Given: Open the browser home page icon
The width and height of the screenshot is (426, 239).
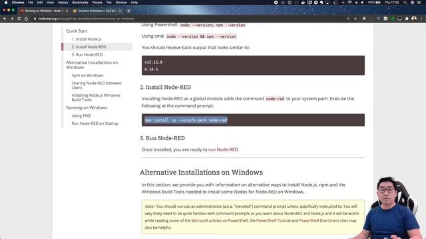Looking at the screenshot, I should click(26, 19).
